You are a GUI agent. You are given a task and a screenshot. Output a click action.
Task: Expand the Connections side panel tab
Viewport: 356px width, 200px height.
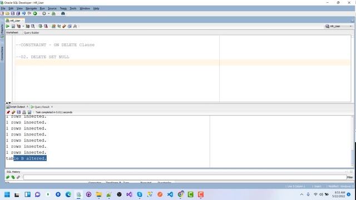tap(2, 53)
